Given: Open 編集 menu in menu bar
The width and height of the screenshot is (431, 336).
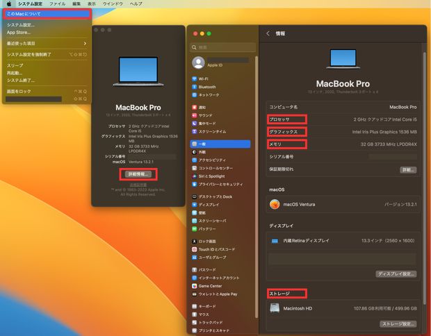Looking at the screenshot, I should 76,3.
